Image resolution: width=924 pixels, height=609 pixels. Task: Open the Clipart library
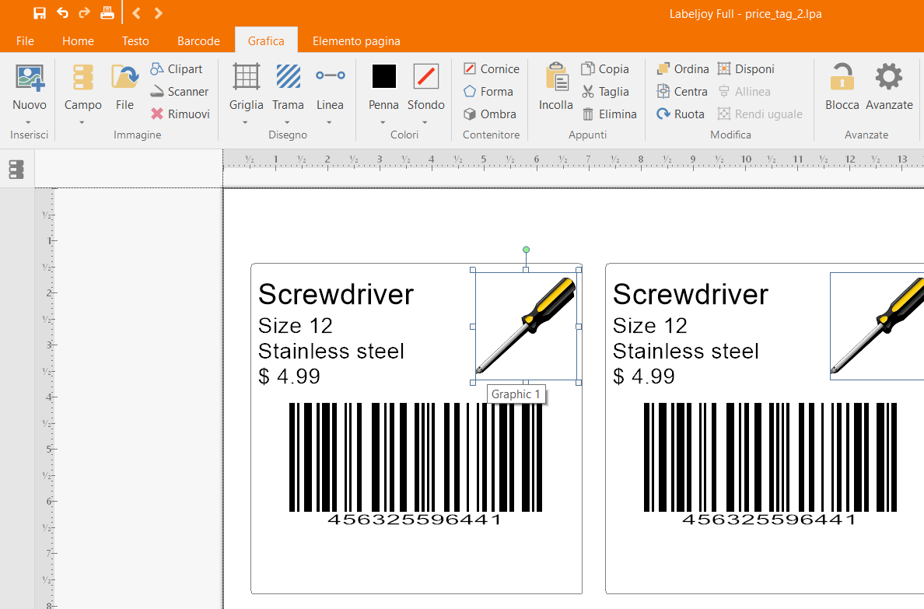[177, 69]
